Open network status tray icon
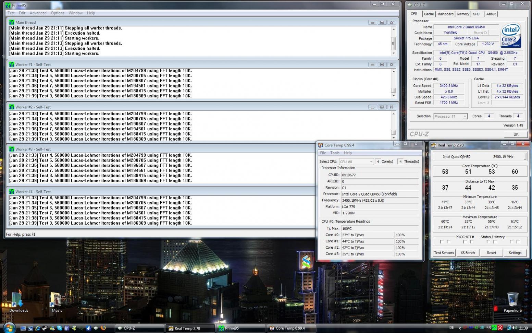532x333 pixels. click(509, 328)
